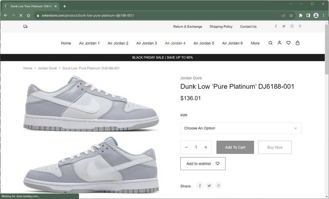Toggle Add to wishlist for this shoe
Image resolution: width=329 pixels, height=199 pixels.
coord(203,164)
